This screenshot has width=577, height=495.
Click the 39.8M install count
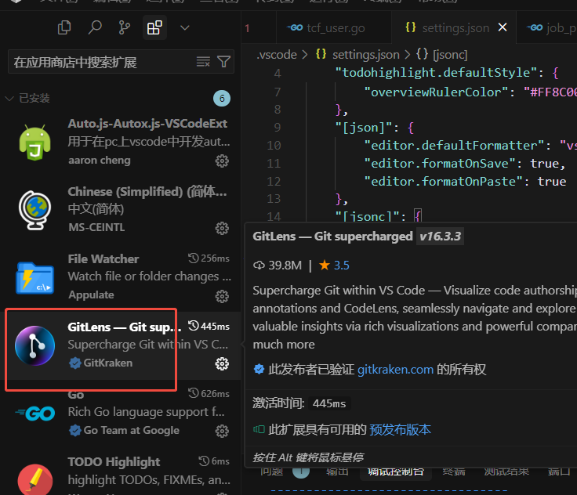285,266
